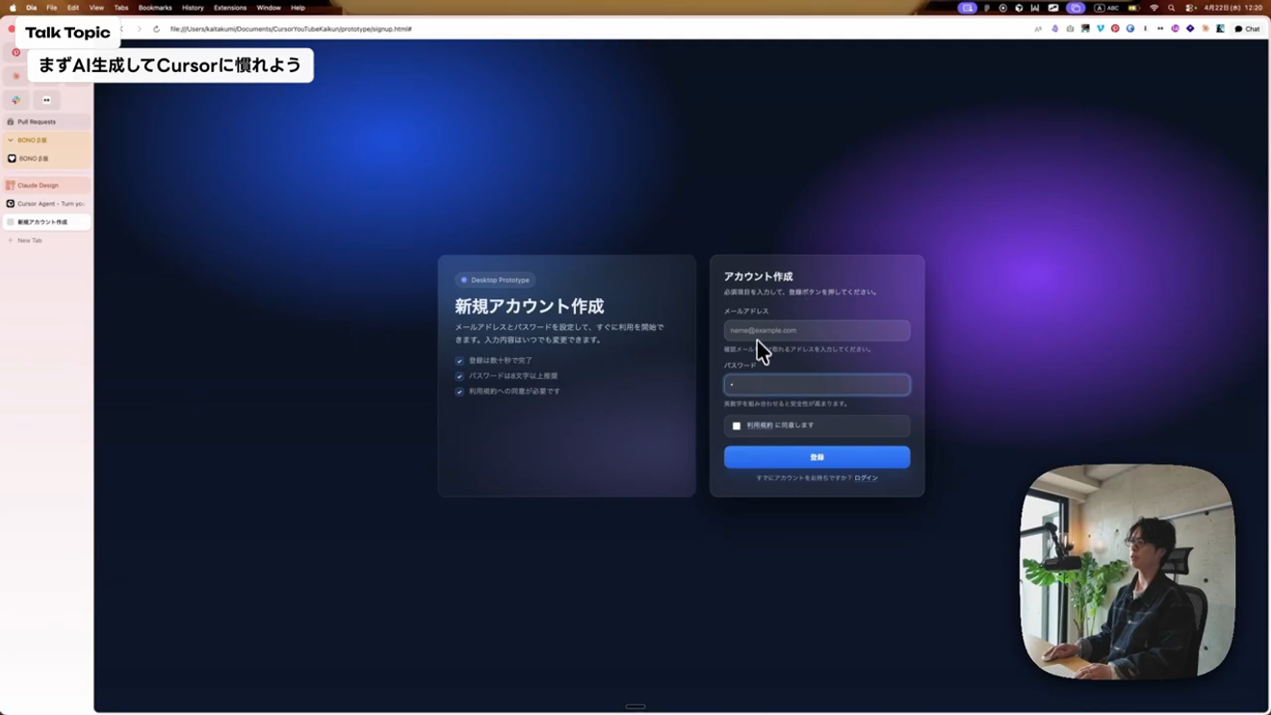Focus the メールアドレス email input field
This screenshot has width=1271, height=715.
[x=817, y=330]
